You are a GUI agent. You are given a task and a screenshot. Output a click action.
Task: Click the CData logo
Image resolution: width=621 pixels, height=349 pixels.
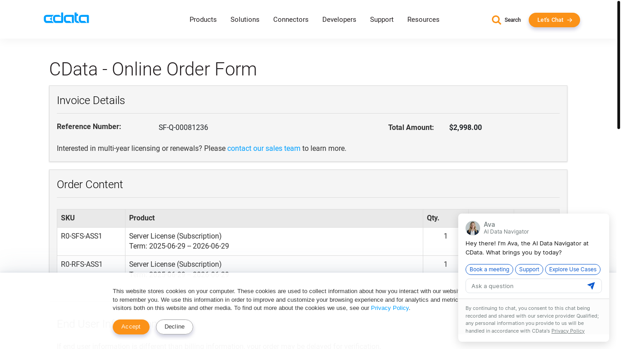pos(66,18)
